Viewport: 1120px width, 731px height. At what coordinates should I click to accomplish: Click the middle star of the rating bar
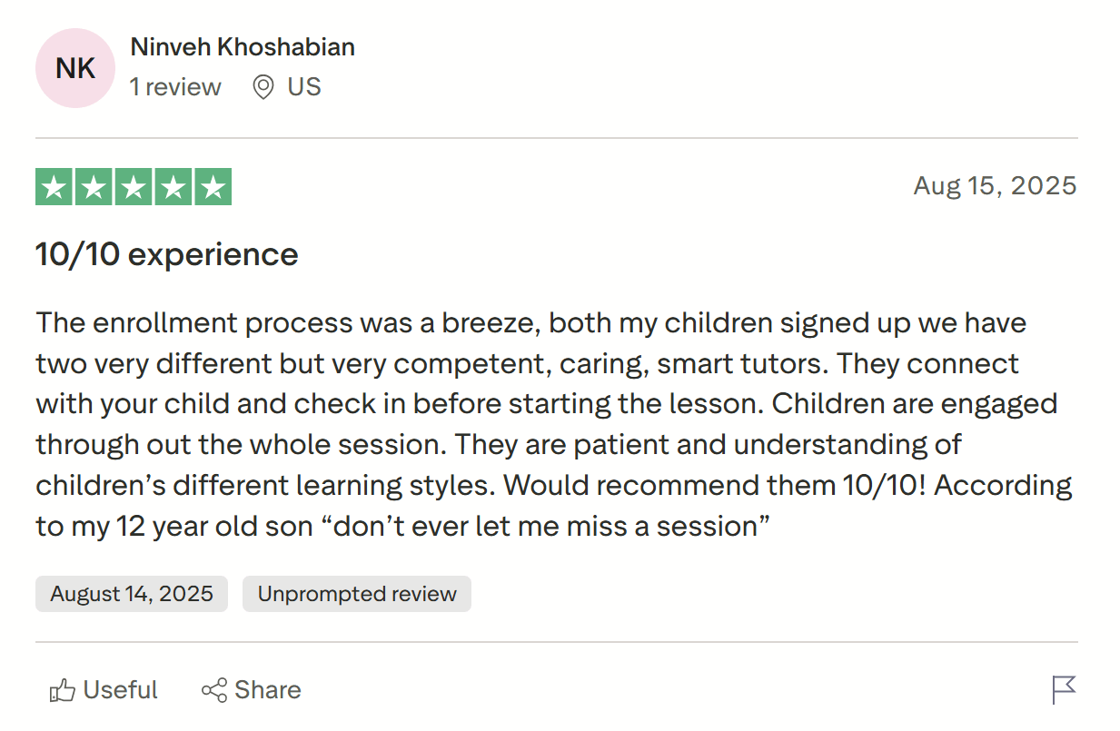point(133,186)
